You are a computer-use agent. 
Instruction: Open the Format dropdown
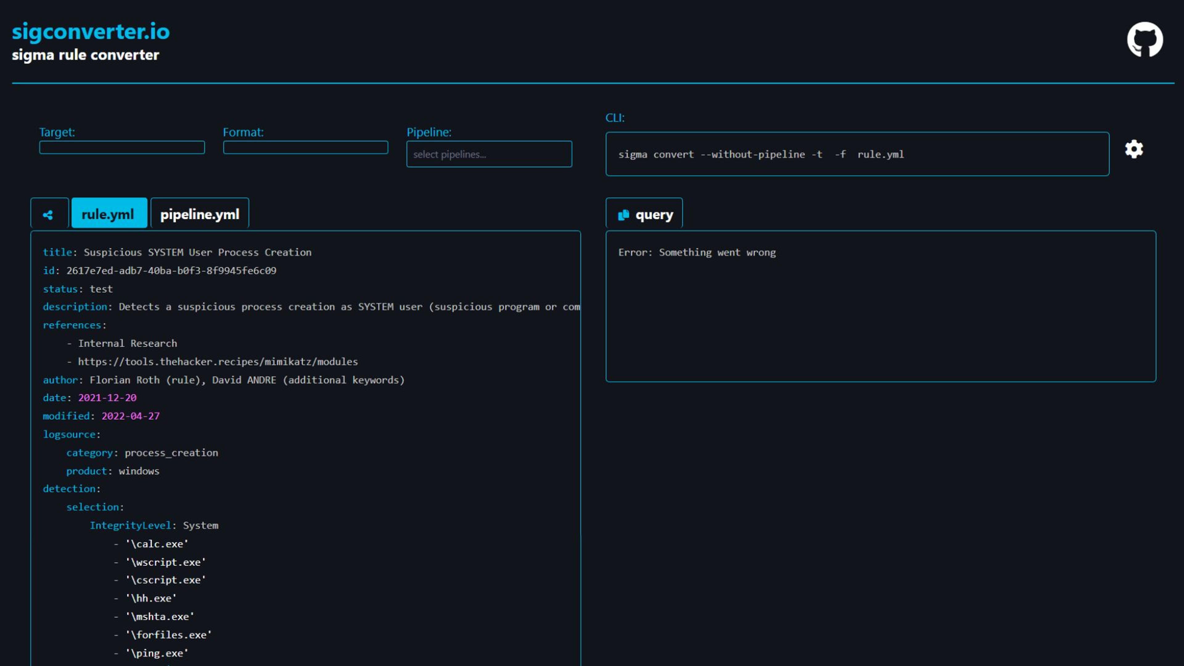(x=306, y=147)
